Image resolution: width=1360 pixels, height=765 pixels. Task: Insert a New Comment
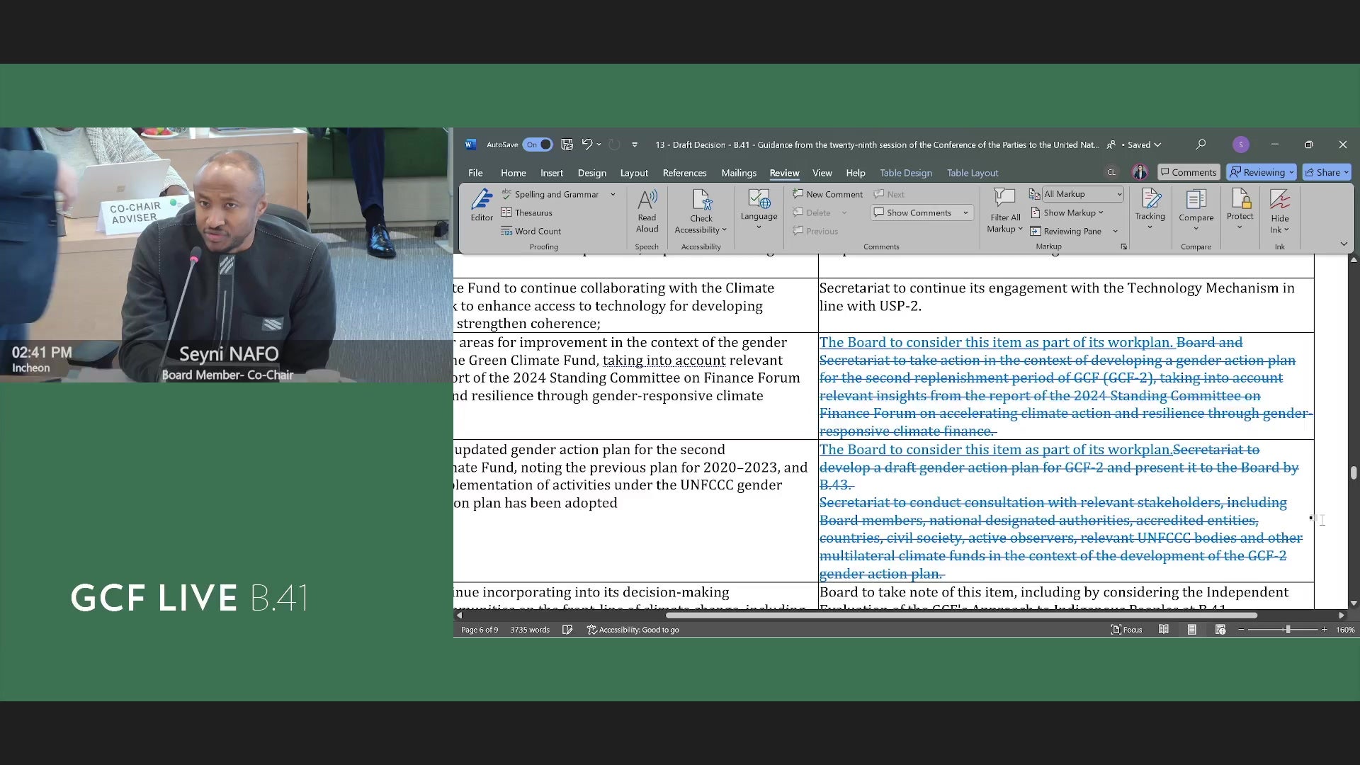coord(827,194)
